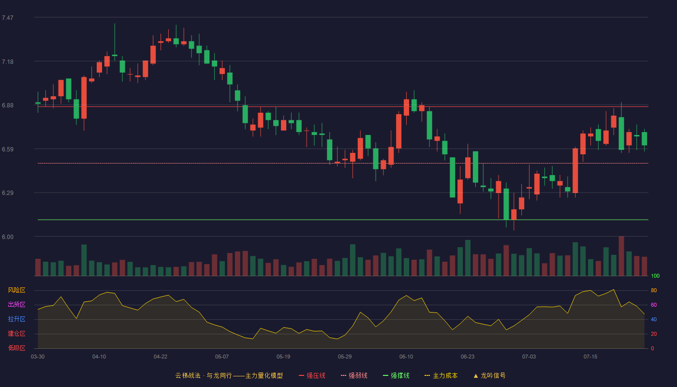Click the 06-10 date label
Image resolution: width=677 pixels, height=387 pixels.
click(x=406, y=357)
